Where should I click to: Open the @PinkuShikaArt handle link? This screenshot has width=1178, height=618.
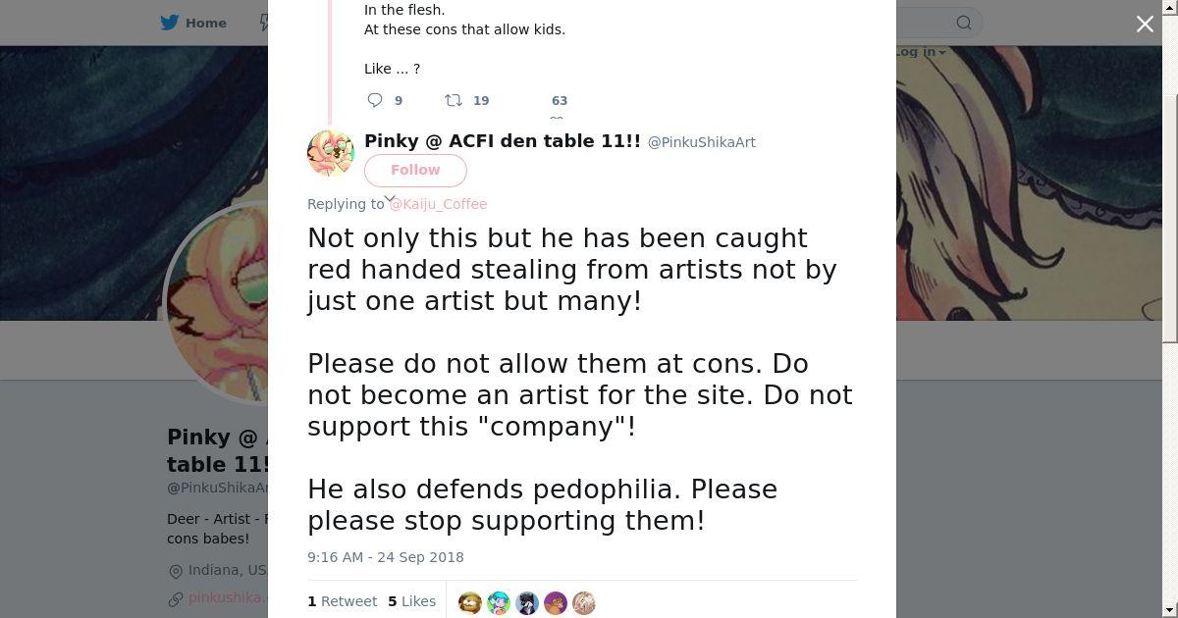(x=701, y=142)
